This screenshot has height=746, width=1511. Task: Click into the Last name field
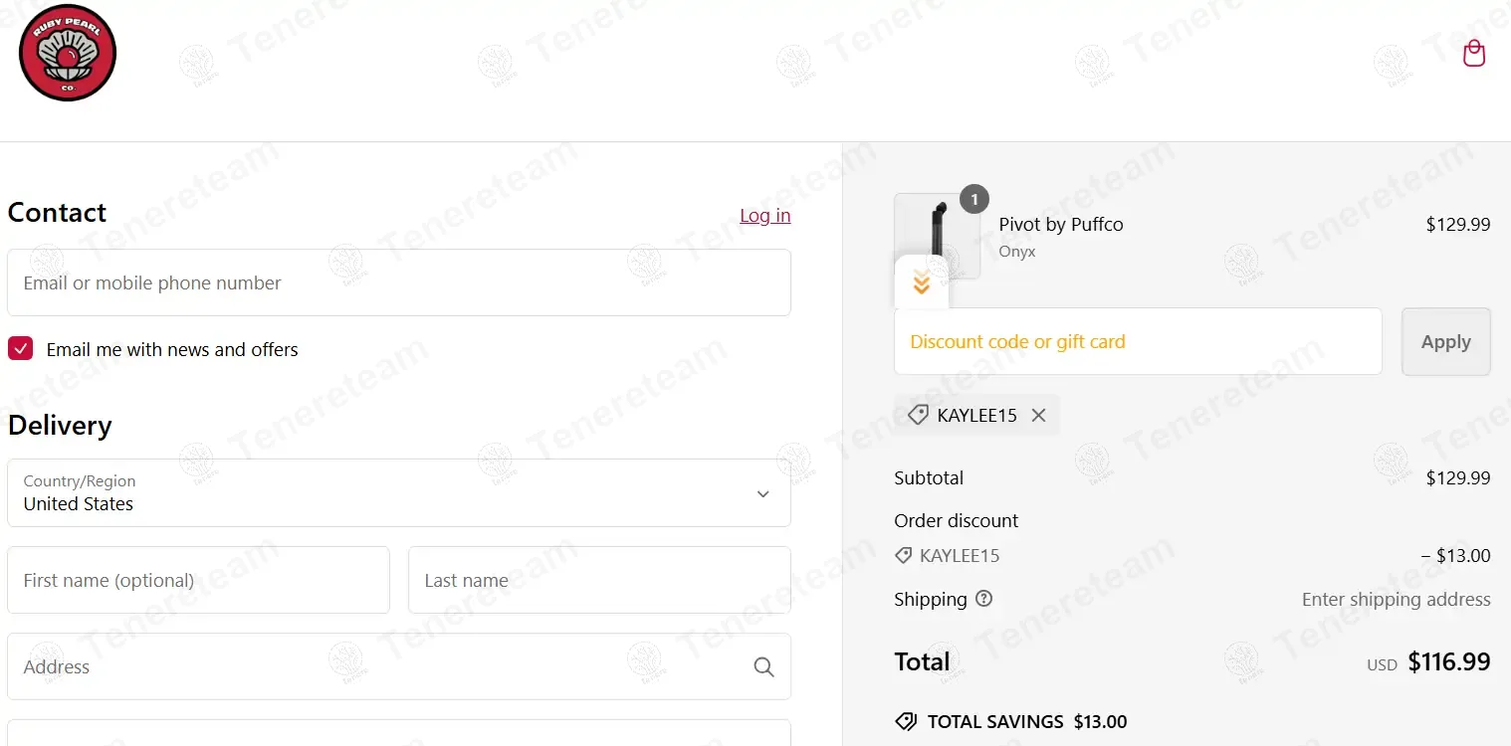(x=599, y=580)
